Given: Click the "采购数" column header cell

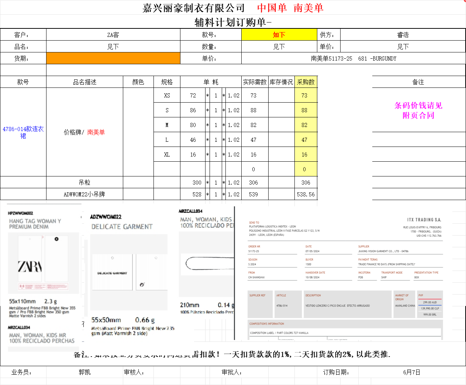Looking at the screenshot, I should tap(306, 82).
